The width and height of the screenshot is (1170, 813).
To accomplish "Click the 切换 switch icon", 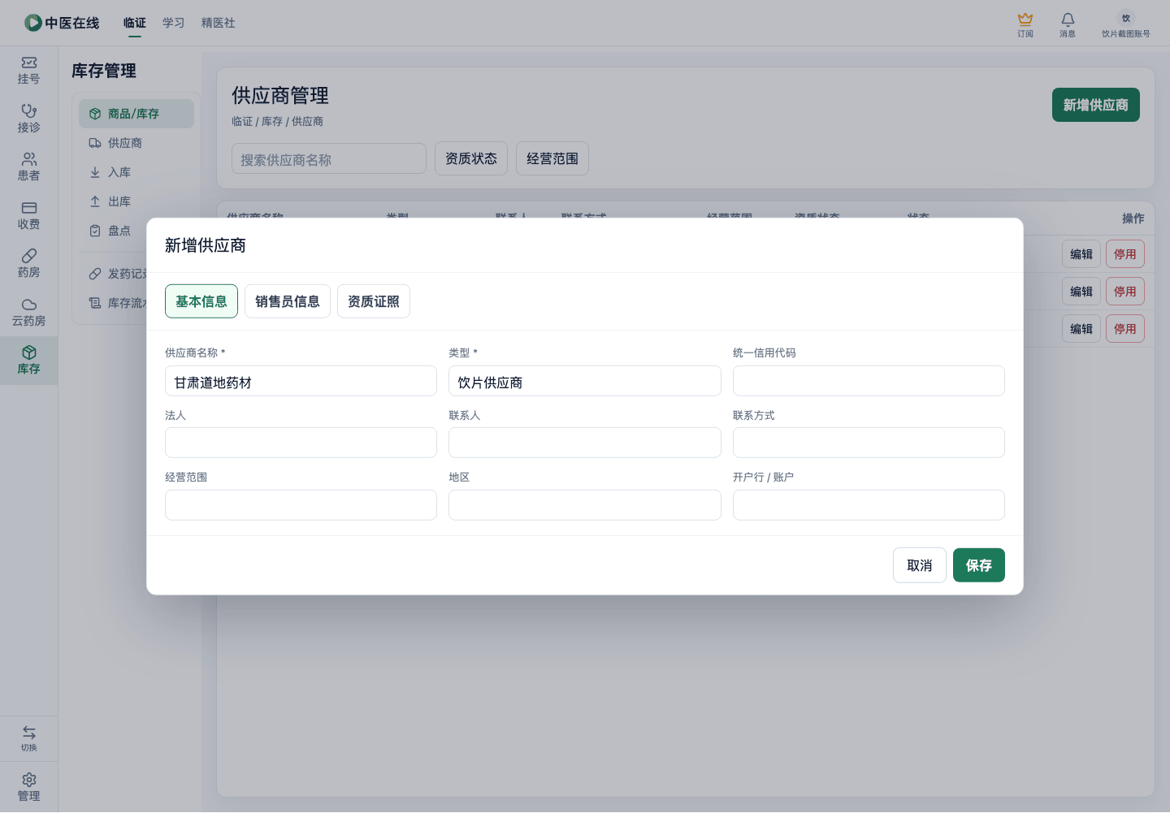I will pos(28,738).
